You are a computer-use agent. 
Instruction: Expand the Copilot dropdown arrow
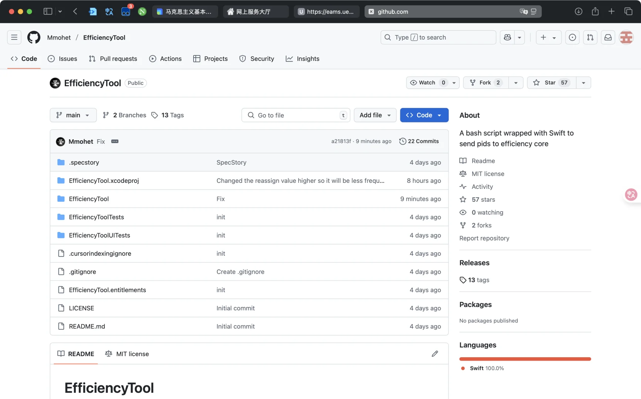point(520,37)
